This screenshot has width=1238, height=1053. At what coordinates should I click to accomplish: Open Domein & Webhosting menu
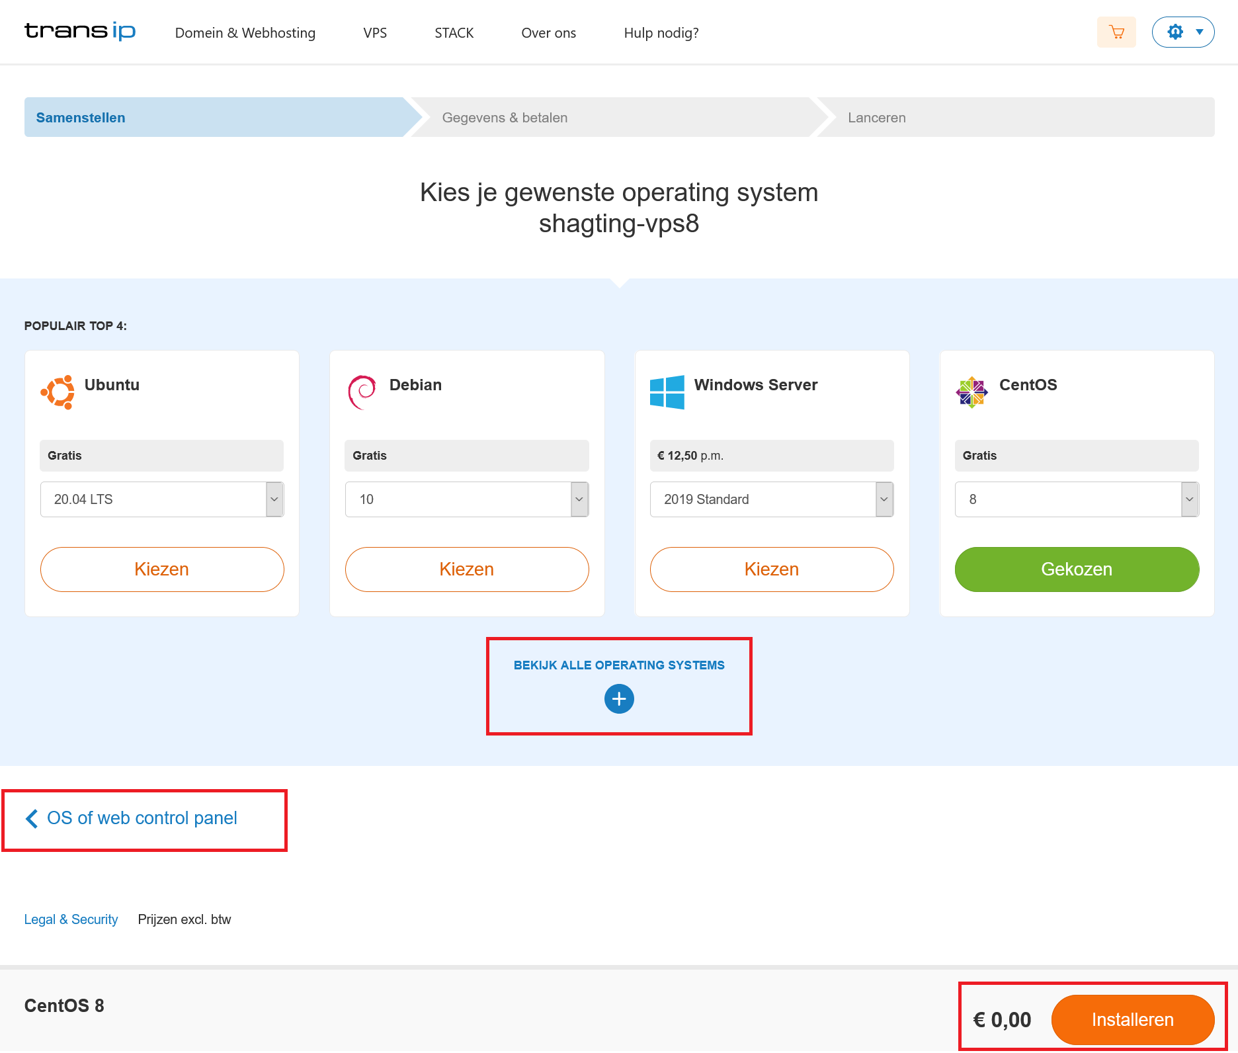click(x=245, y=33)
